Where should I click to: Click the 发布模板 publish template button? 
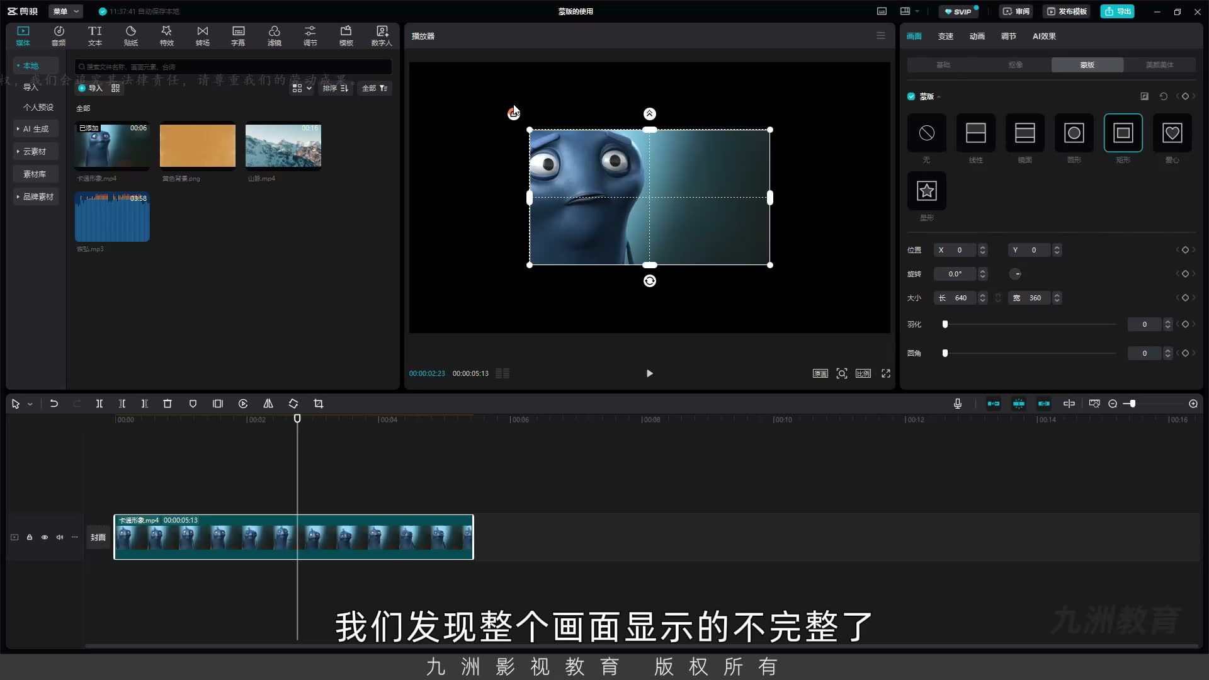(x=1067, y=11)
